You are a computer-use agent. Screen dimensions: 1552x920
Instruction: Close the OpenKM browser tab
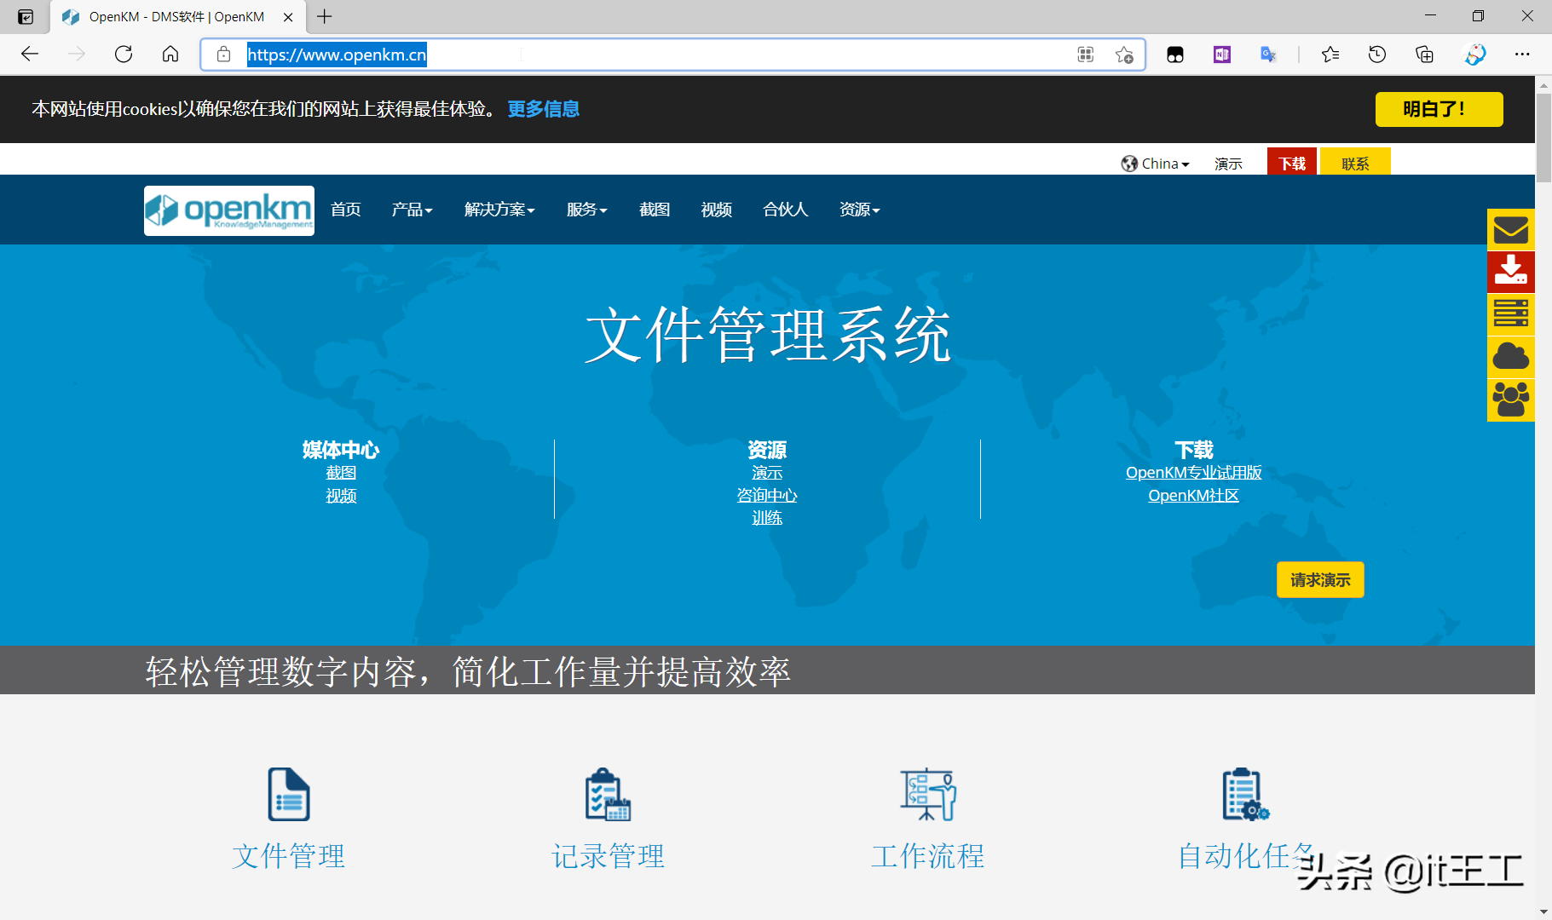[288, 17]
